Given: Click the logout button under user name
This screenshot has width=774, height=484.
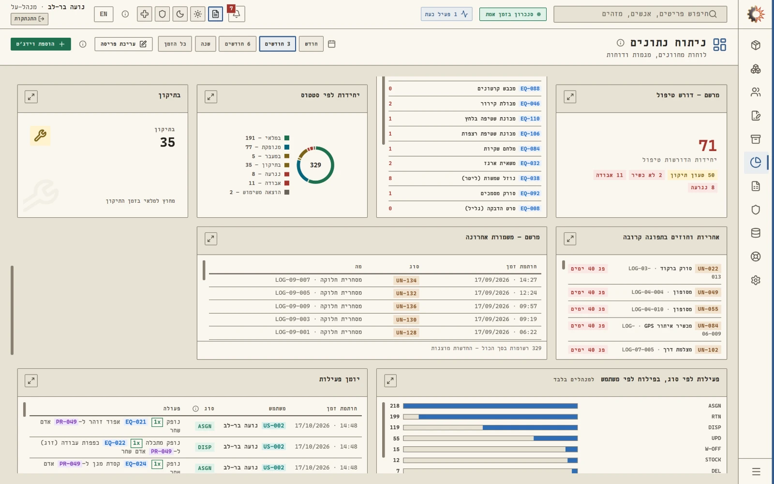Looking at the screenshot, I should 30,19.
